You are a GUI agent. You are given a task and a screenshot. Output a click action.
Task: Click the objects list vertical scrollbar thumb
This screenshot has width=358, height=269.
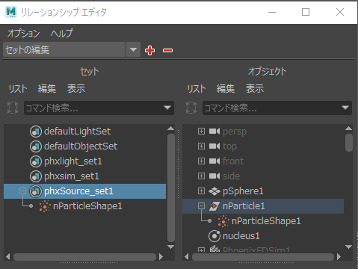(x=349, y=143)
